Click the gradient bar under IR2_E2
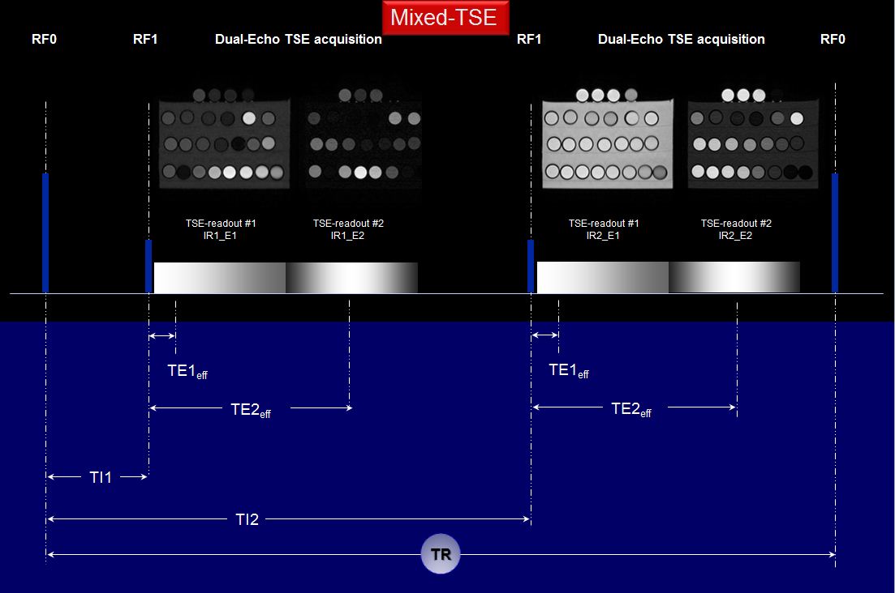Screen dimensions: 895x593 click(734, 277)
